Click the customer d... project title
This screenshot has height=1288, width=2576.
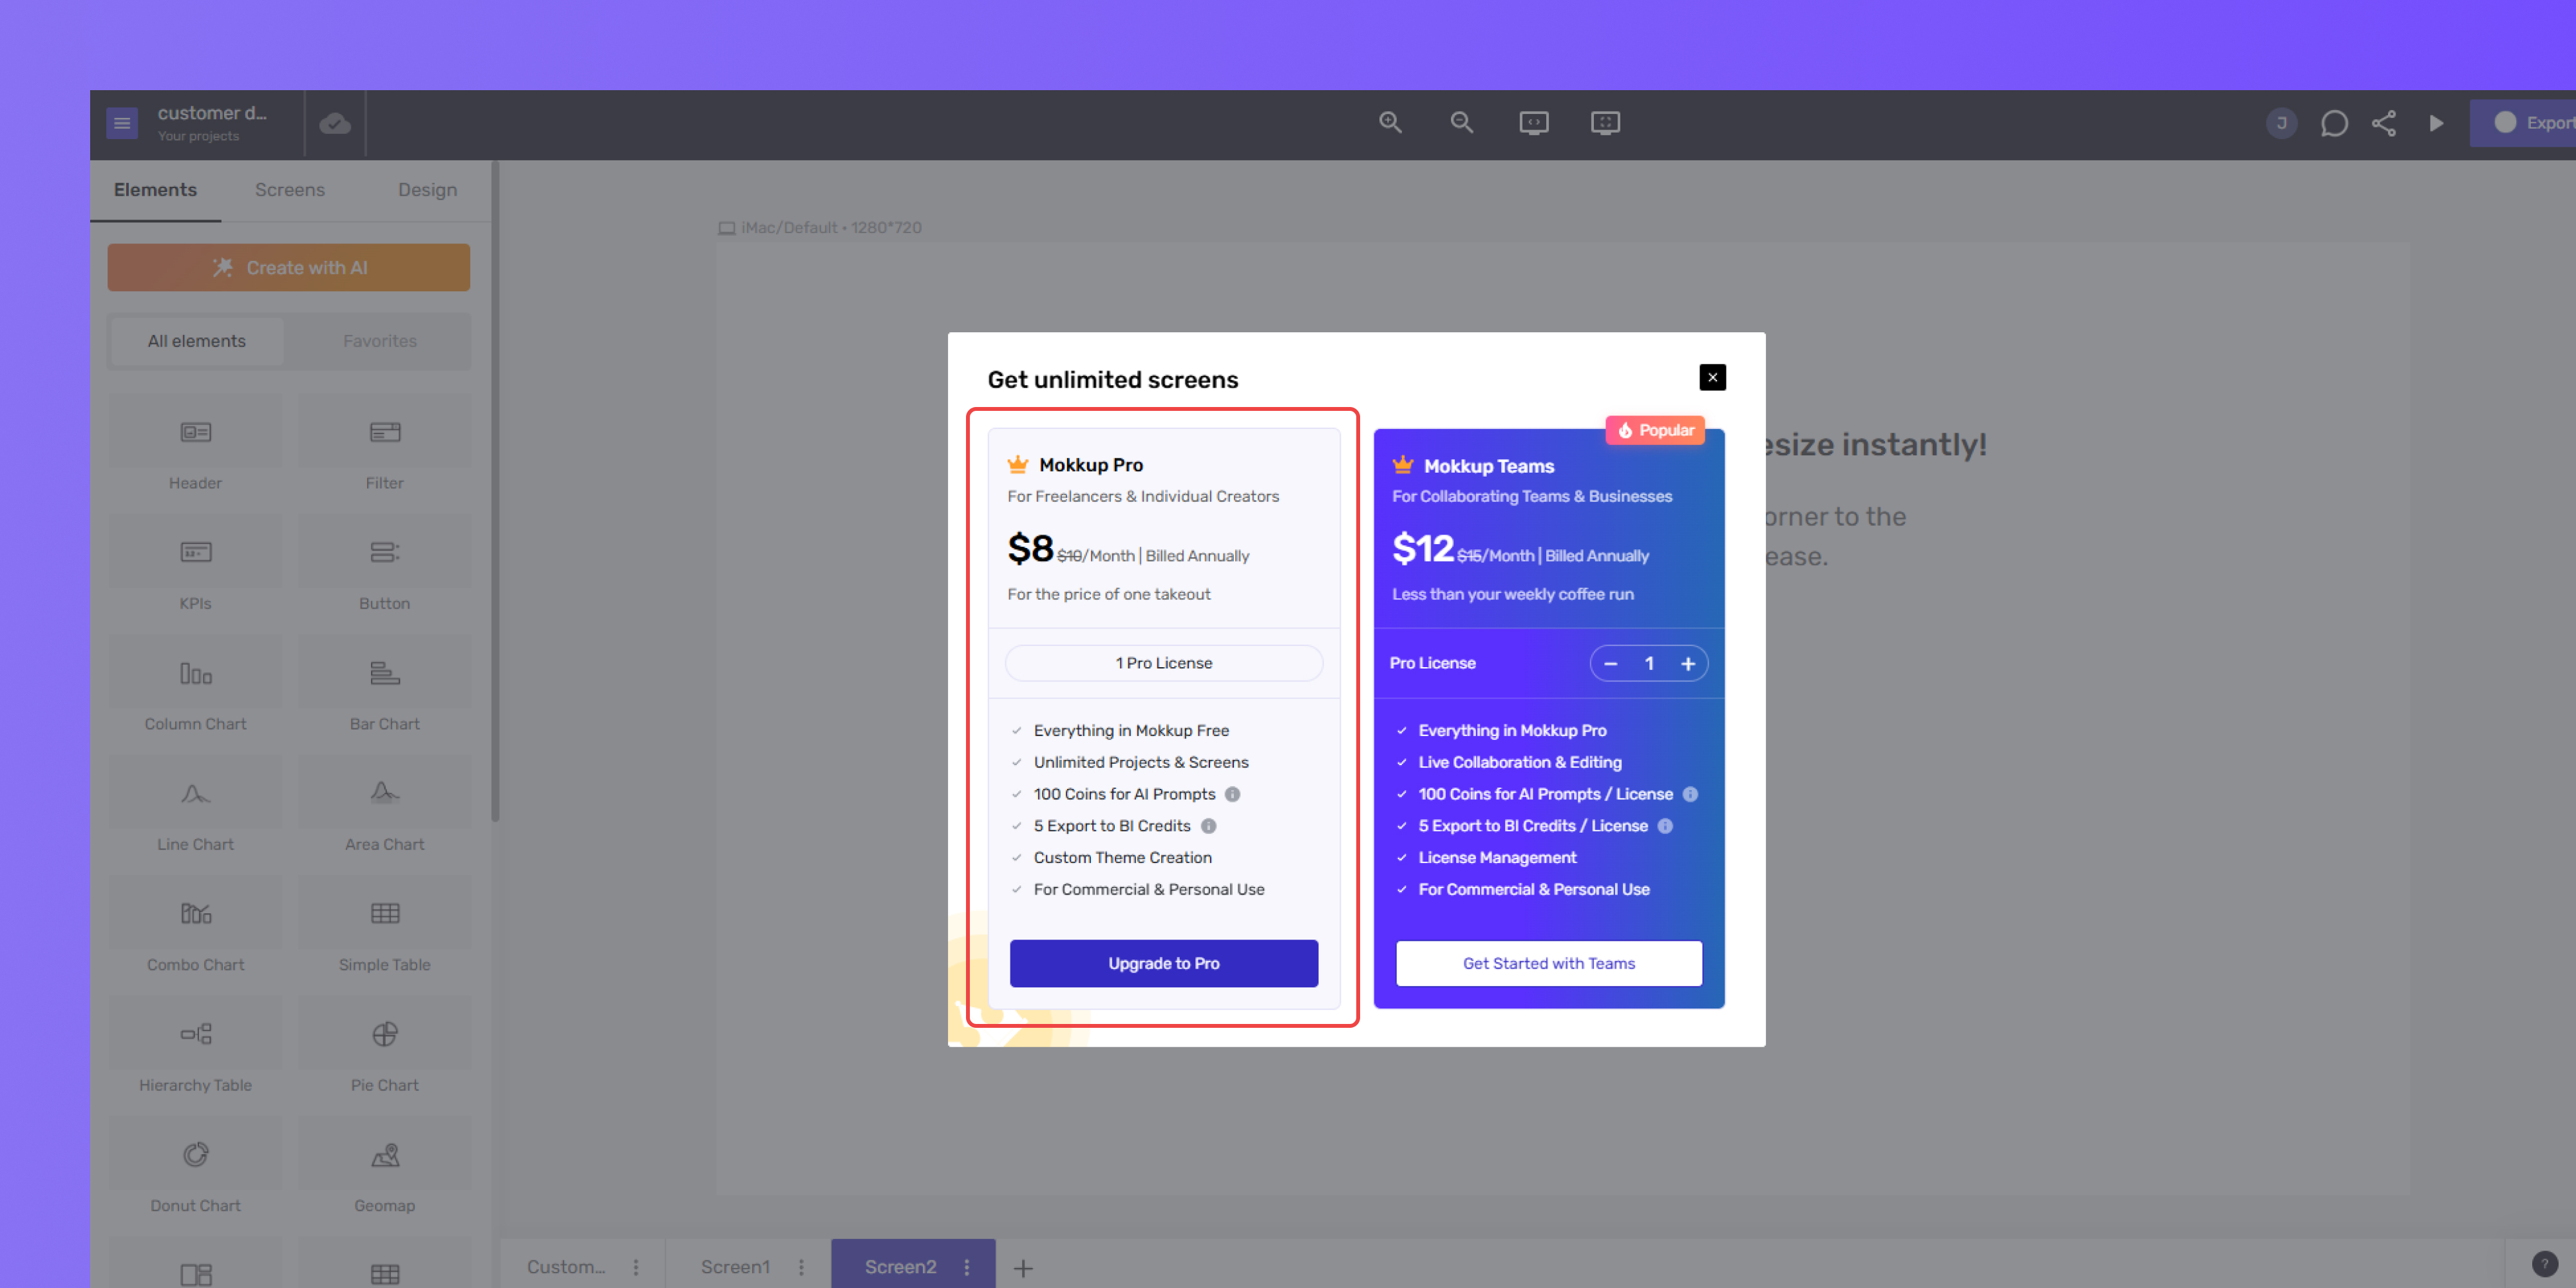pos(212,113)
